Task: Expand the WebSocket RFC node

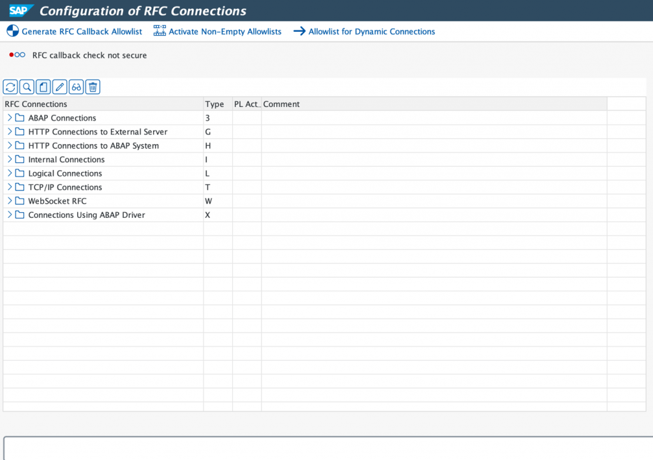Action: (10, 201)
